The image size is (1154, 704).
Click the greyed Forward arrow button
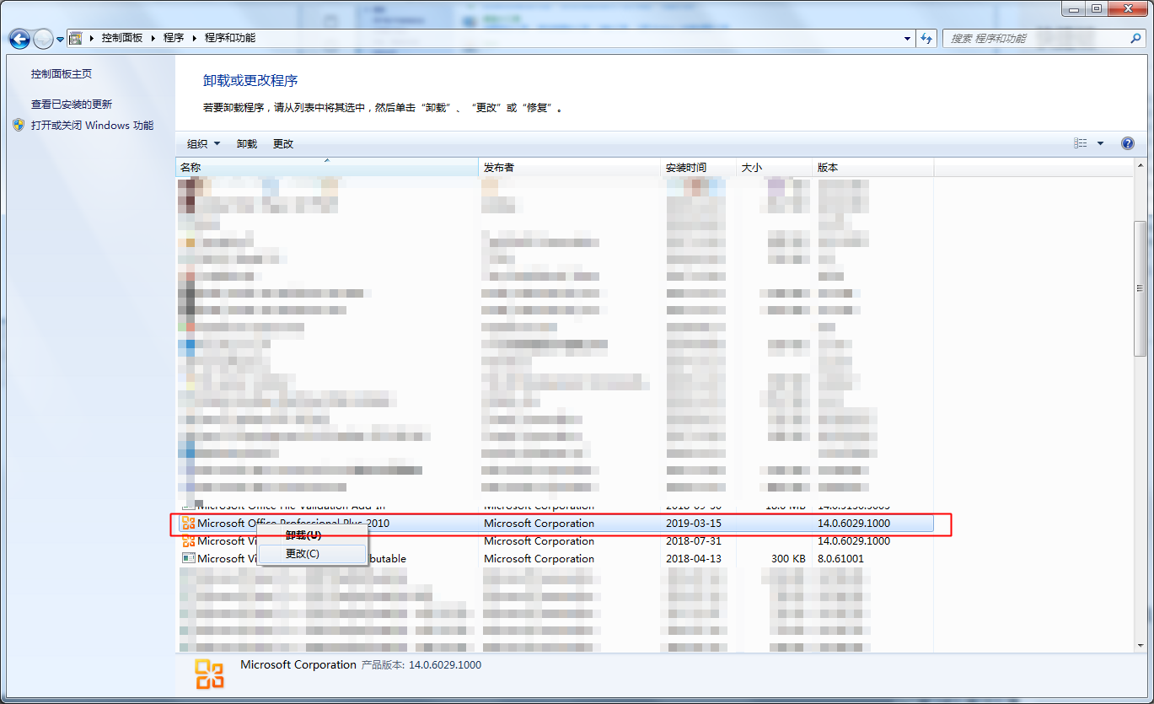point(43,39)
